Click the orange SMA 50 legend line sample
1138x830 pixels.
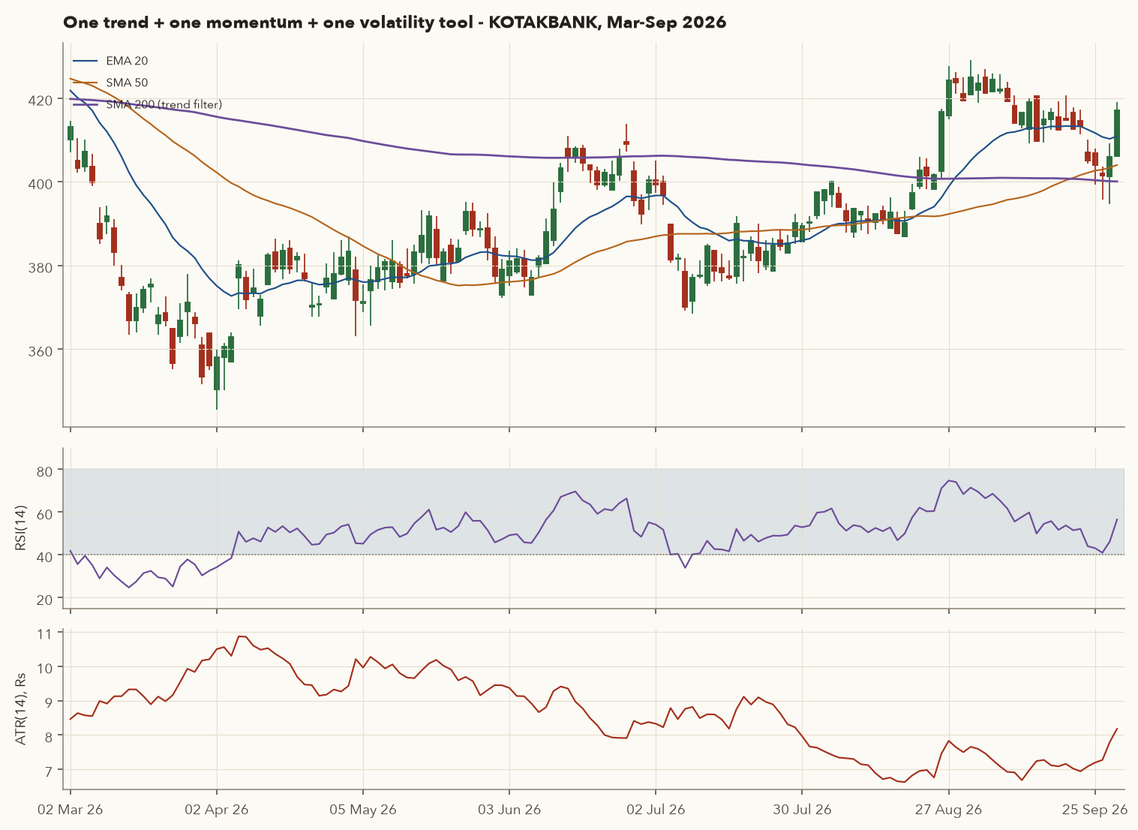click(85, 83)
